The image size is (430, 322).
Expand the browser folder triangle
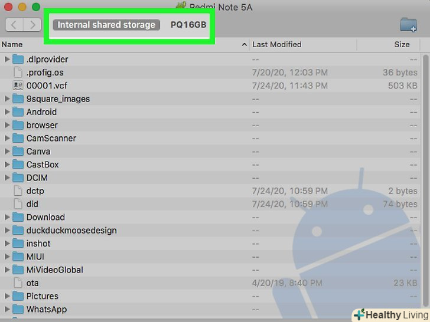[7, 125]
